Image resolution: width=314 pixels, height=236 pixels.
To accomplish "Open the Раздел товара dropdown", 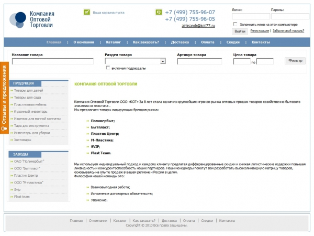I will point(163,61).
